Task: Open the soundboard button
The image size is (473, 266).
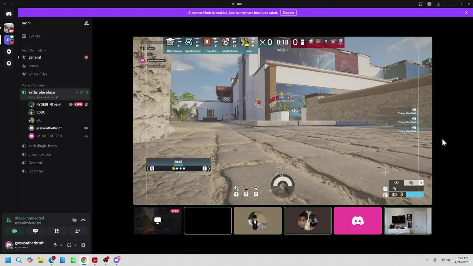Action: [78, 231]
